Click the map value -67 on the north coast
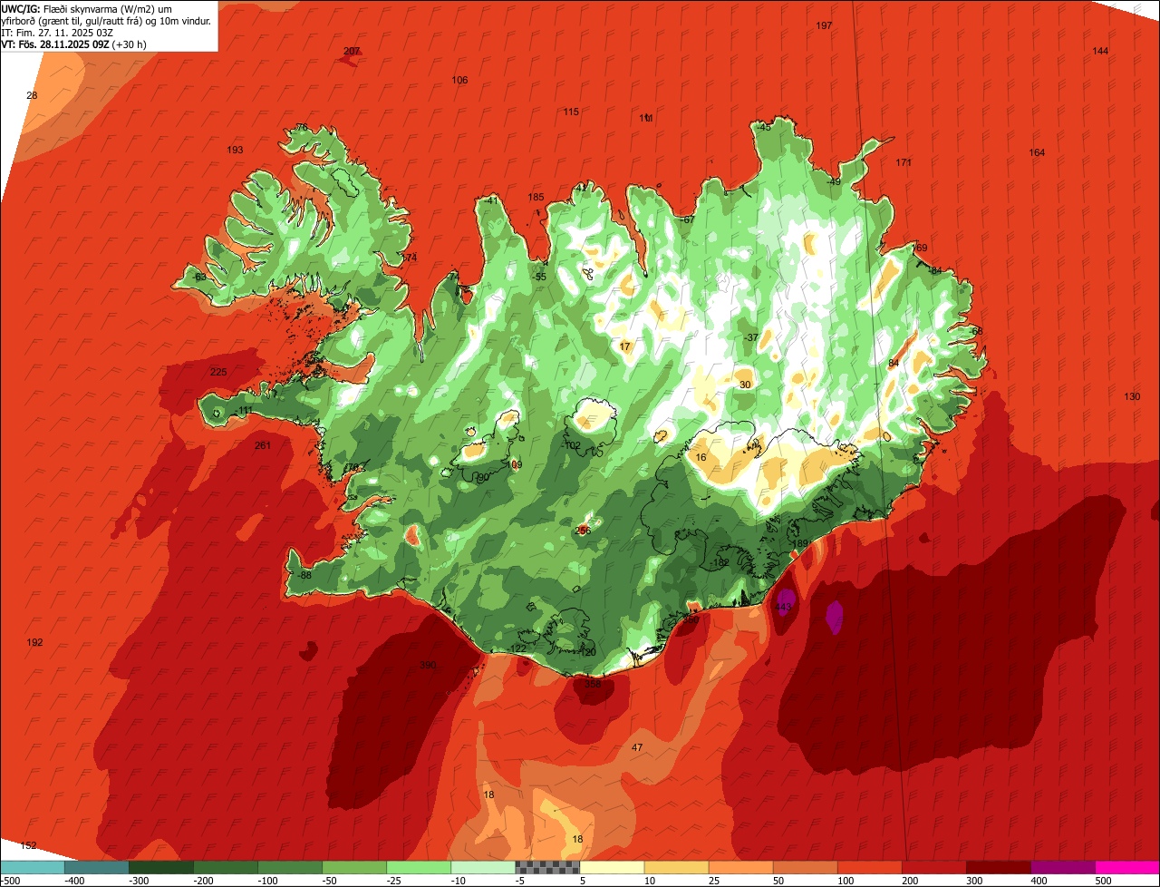This screenshot has width=1160, height=887. (x=687, y=219)
